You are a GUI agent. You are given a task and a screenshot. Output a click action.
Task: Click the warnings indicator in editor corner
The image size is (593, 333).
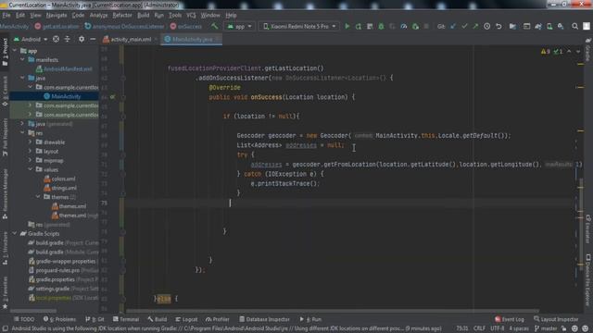click(546, 52)
